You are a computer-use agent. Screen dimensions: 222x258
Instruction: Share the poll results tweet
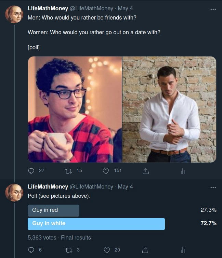coord(145,250)
